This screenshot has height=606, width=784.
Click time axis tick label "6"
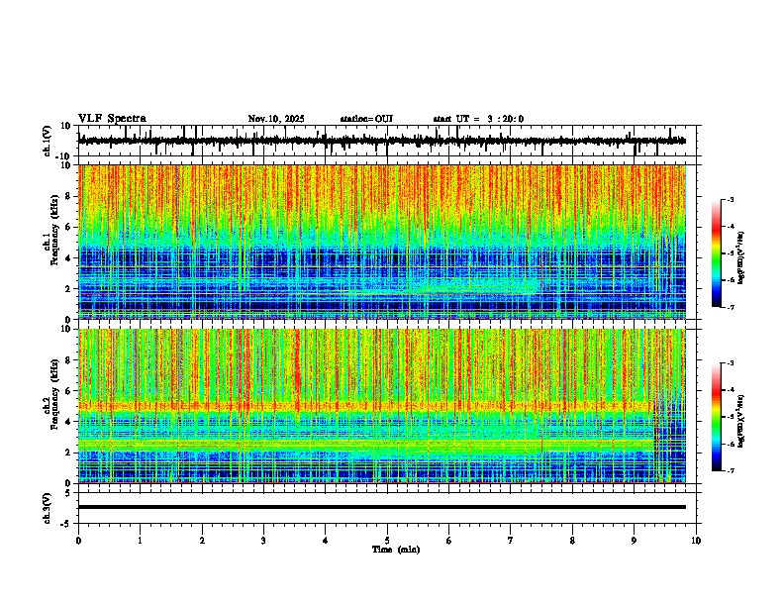click(x=449, y=541)
